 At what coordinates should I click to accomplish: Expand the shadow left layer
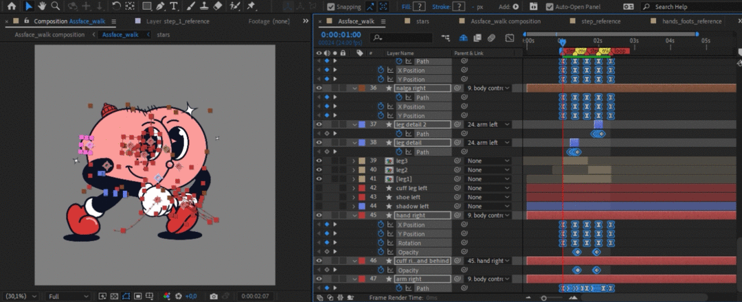point(354,206)
